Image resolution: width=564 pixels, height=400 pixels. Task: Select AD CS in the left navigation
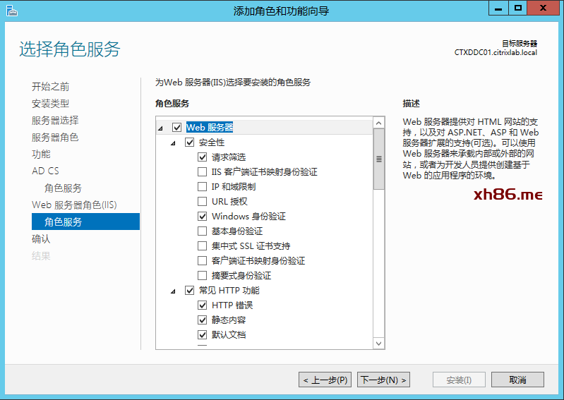pos(45,171)
